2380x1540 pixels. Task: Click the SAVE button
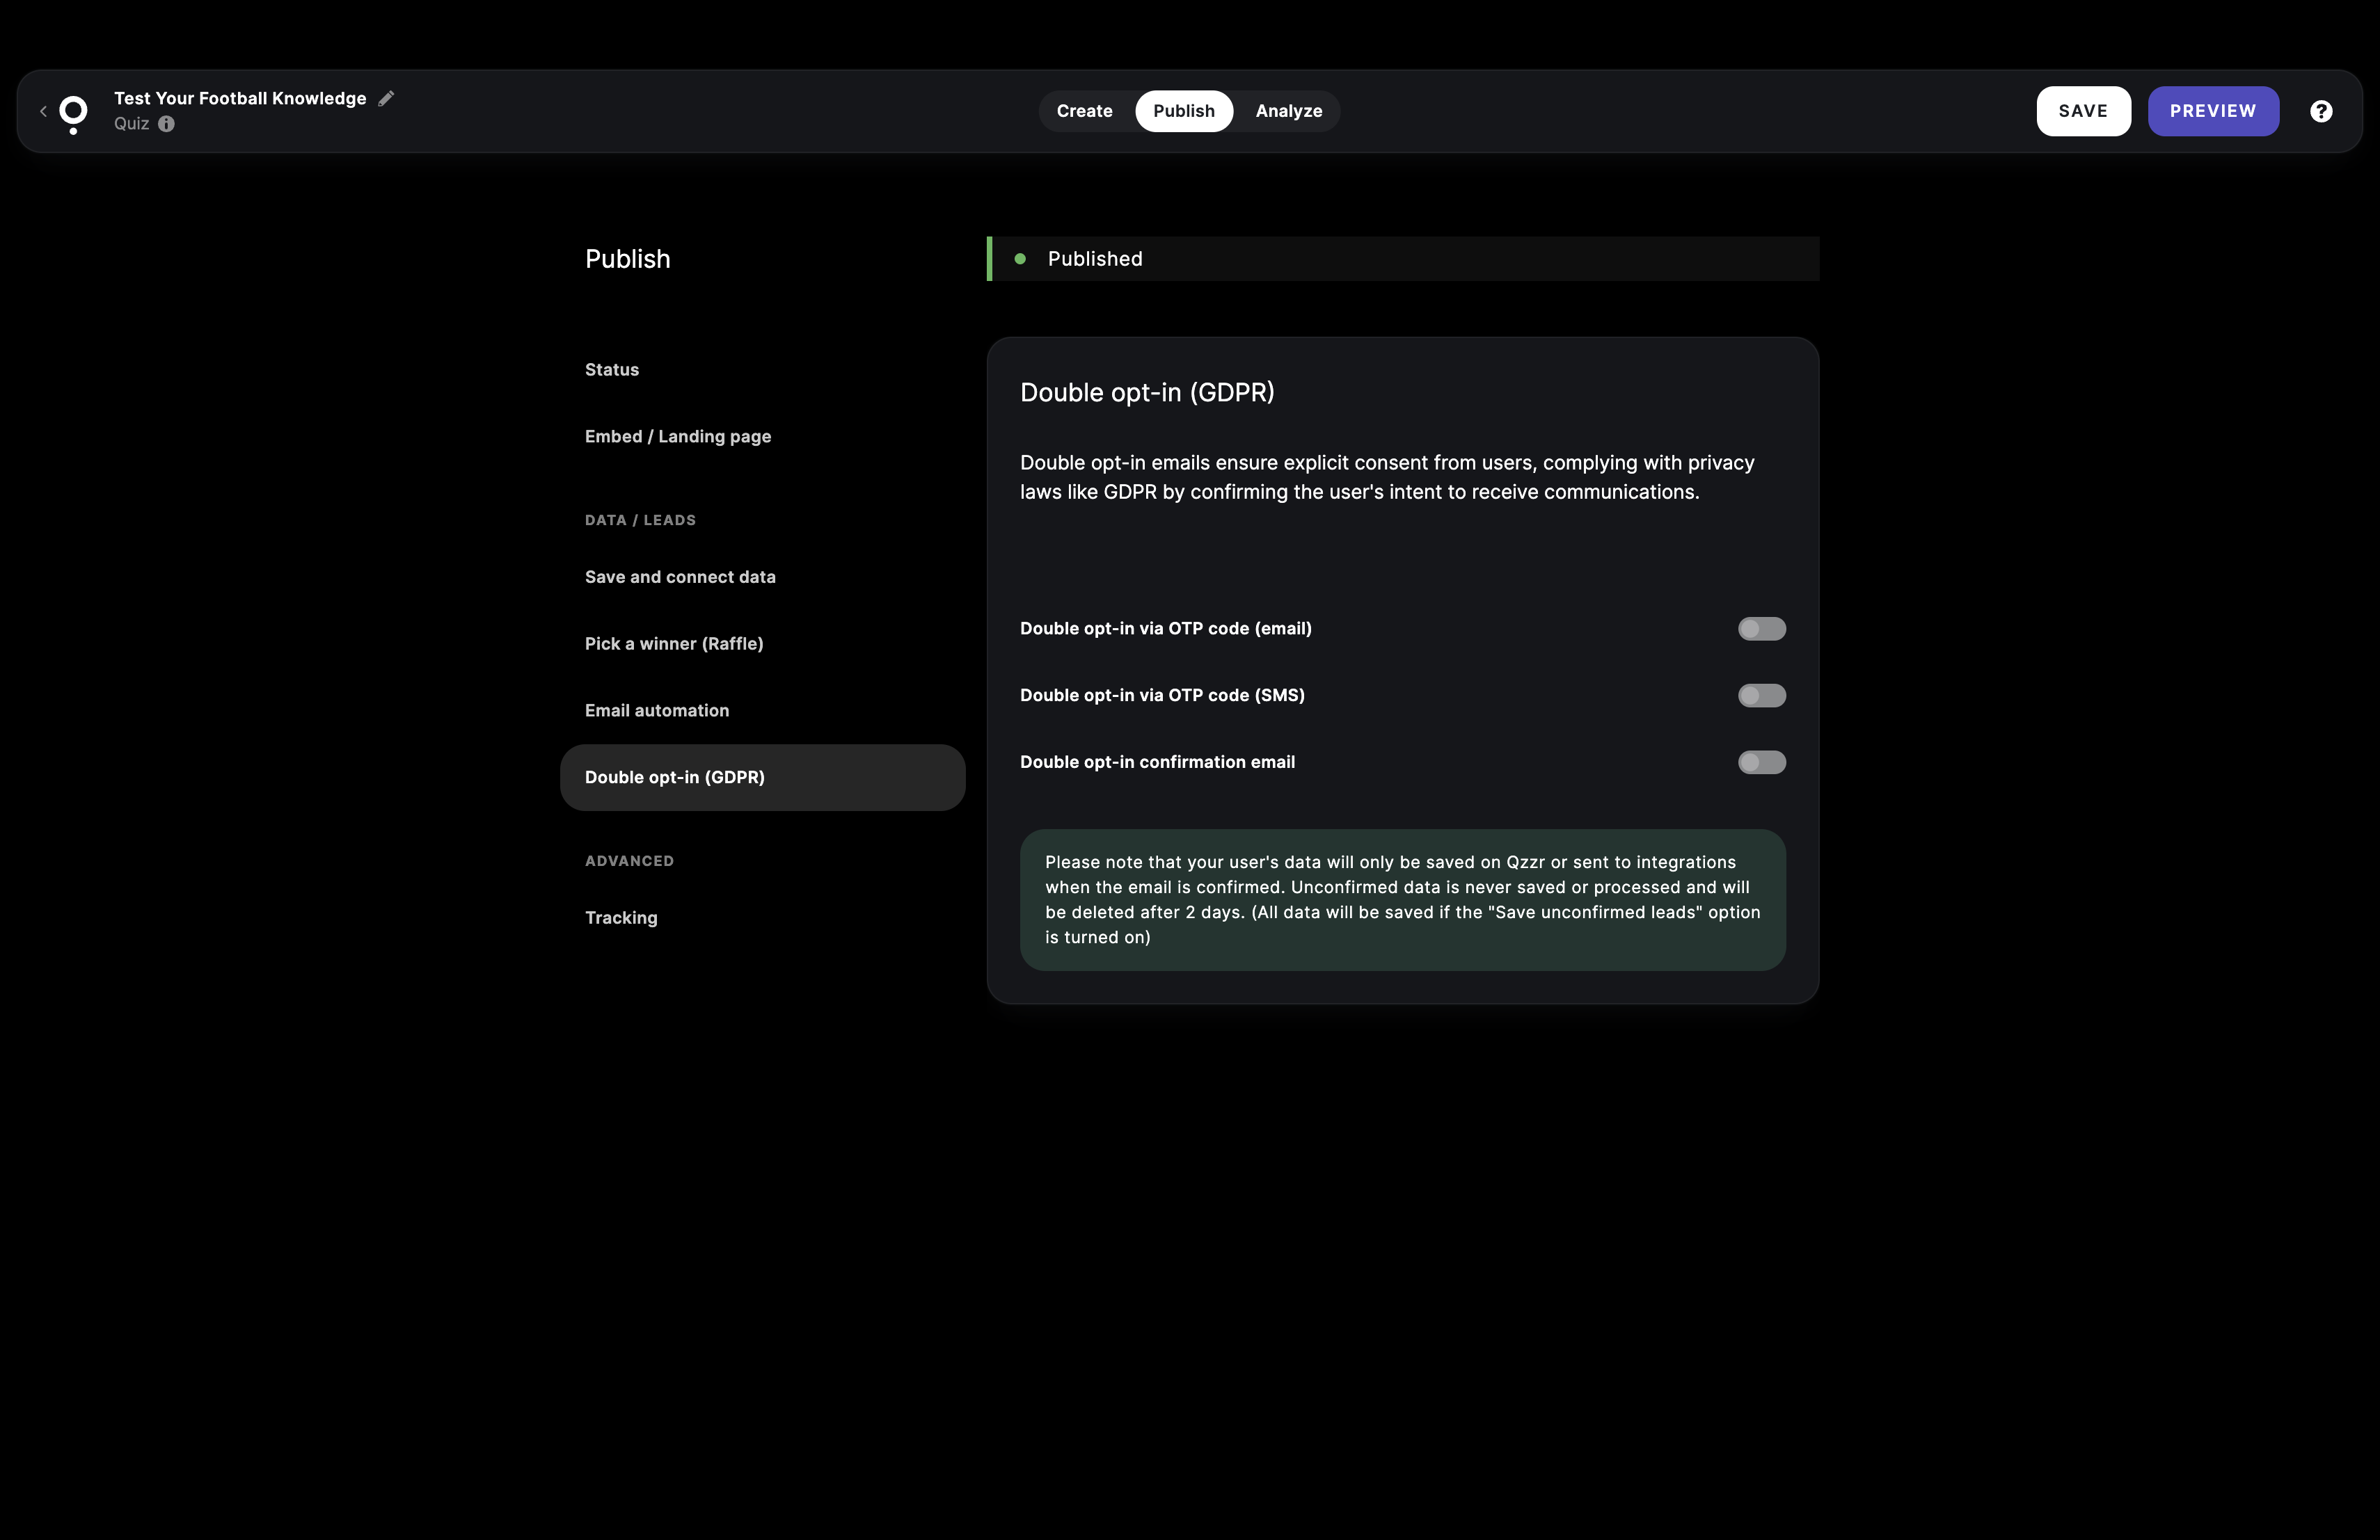(x=2083, y=111)
